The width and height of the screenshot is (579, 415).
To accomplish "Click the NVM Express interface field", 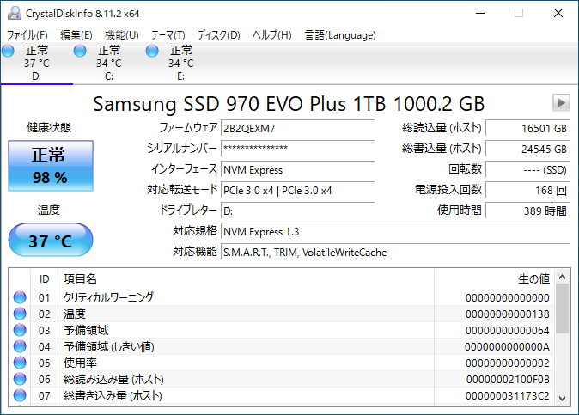I will [297, 170].
